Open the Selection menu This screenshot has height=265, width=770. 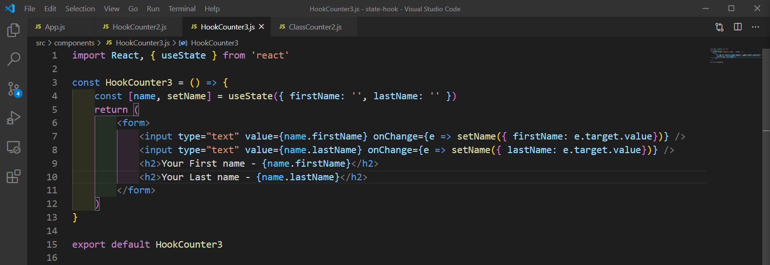coord(80,8)
